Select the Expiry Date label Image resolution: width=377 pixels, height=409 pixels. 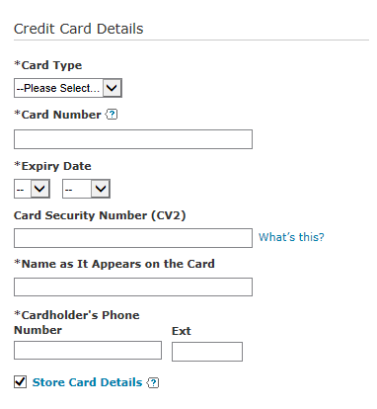pyautogui.click(x=52, y=166)
